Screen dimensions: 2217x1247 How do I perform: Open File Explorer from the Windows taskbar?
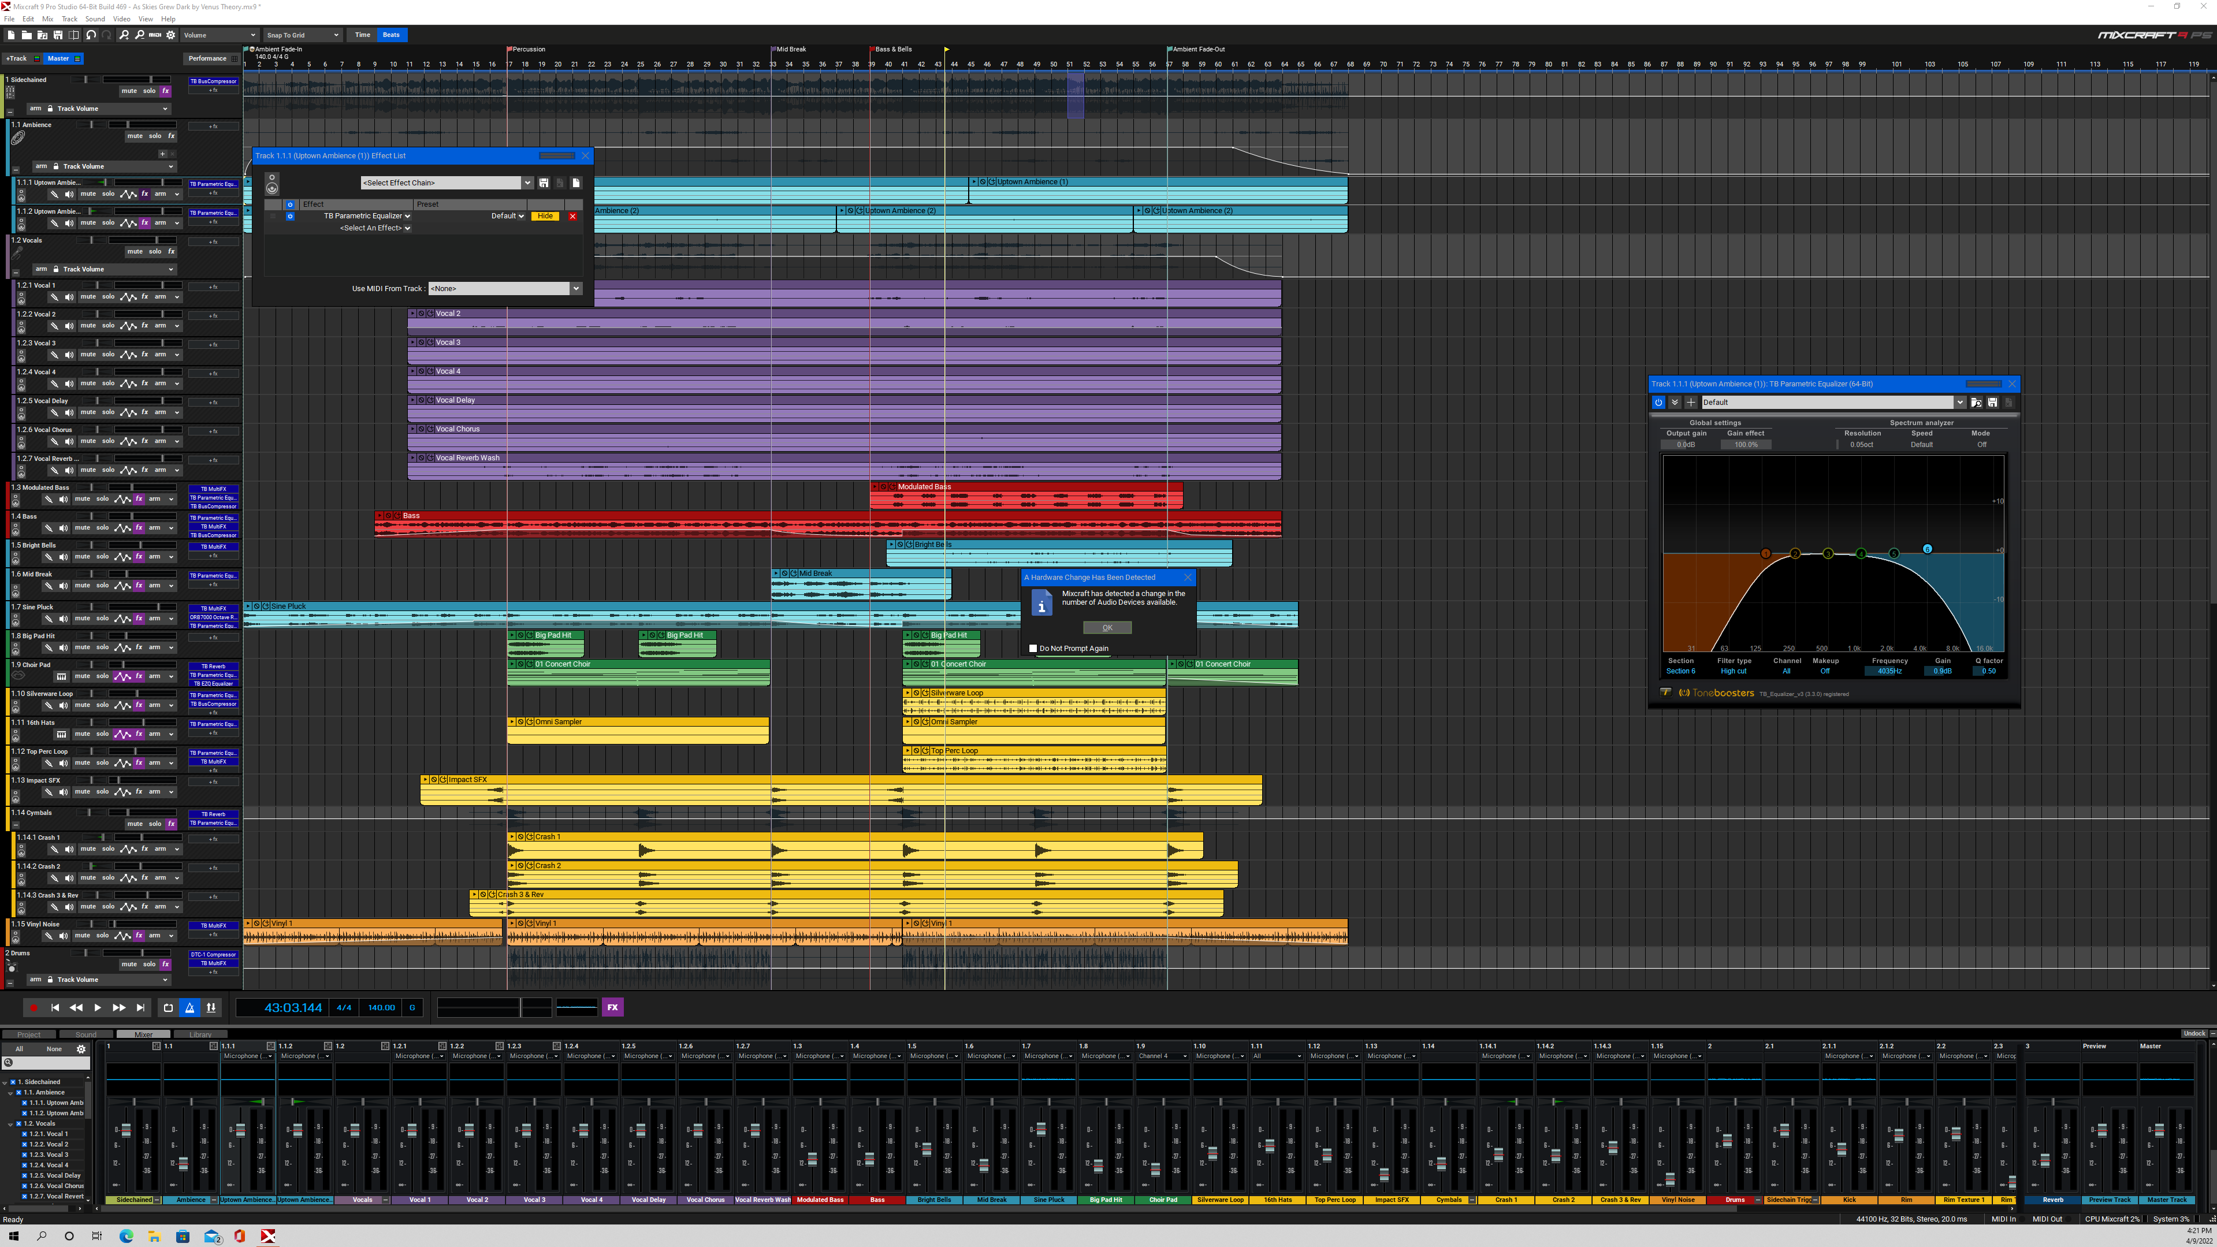click(x=154, y=1236)
